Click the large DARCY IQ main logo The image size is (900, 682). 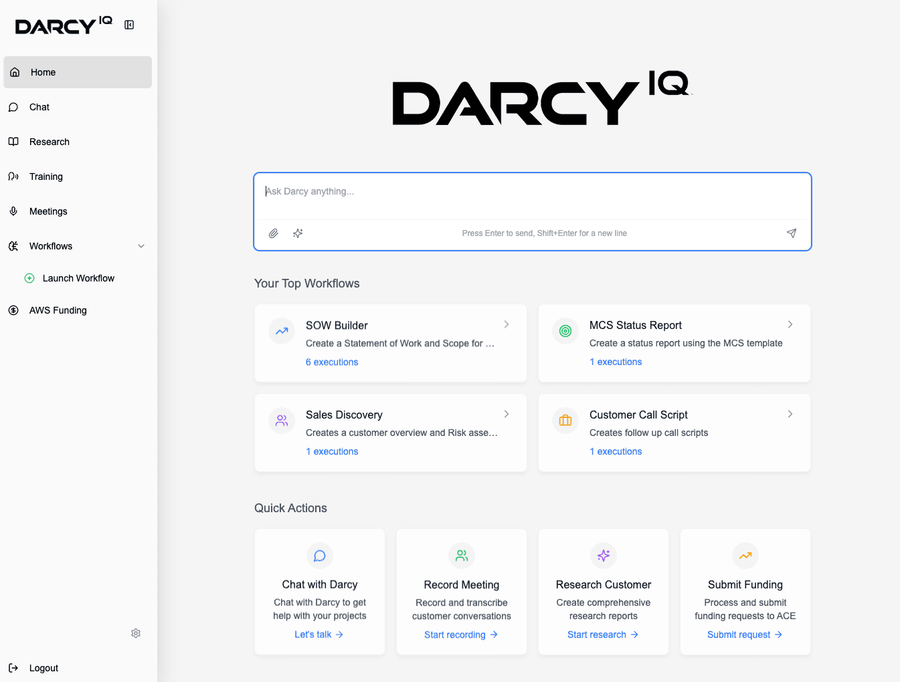coord(541,98)
